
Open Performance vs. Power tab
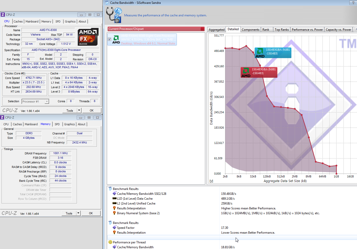coord(307,30)
